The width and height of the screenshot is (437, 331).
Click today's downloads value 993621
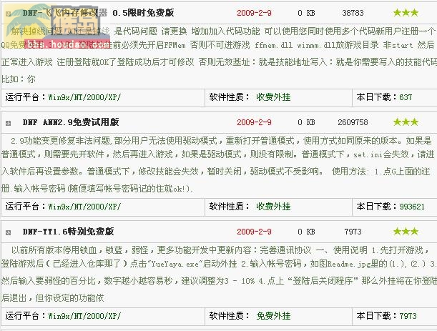point(412,207)
